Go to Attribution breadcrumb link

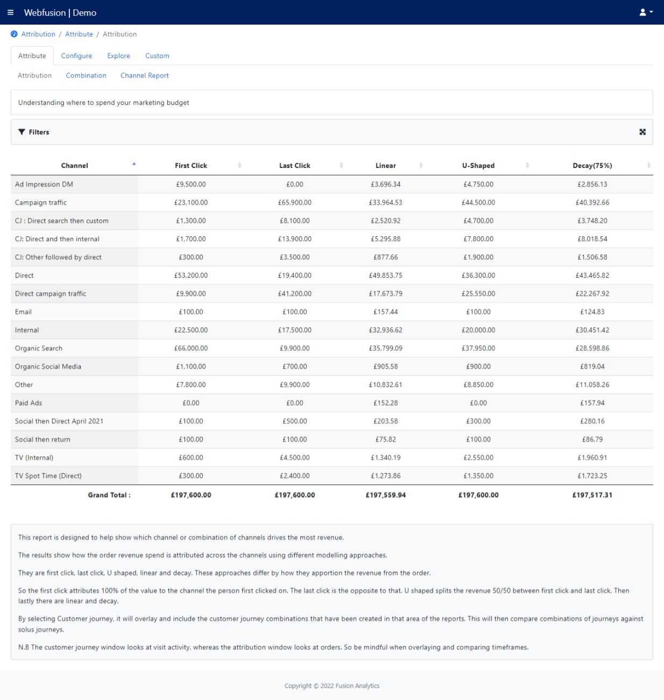[38, 34]
